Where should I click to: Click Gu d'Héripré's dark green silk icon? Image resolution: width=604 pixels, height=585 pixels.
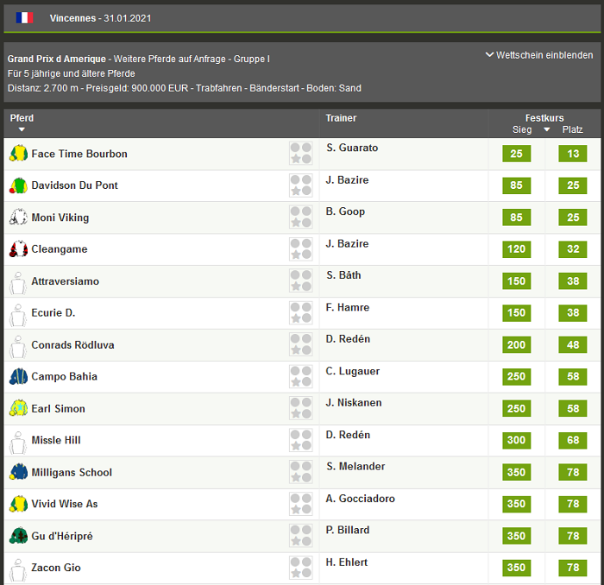click(18, 537)
